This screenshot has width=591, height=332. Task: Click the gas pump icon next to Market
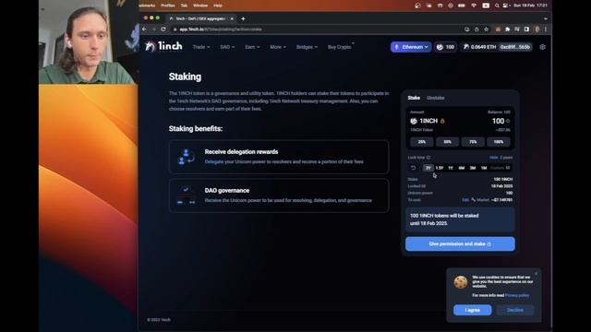(x=474, y=200)
